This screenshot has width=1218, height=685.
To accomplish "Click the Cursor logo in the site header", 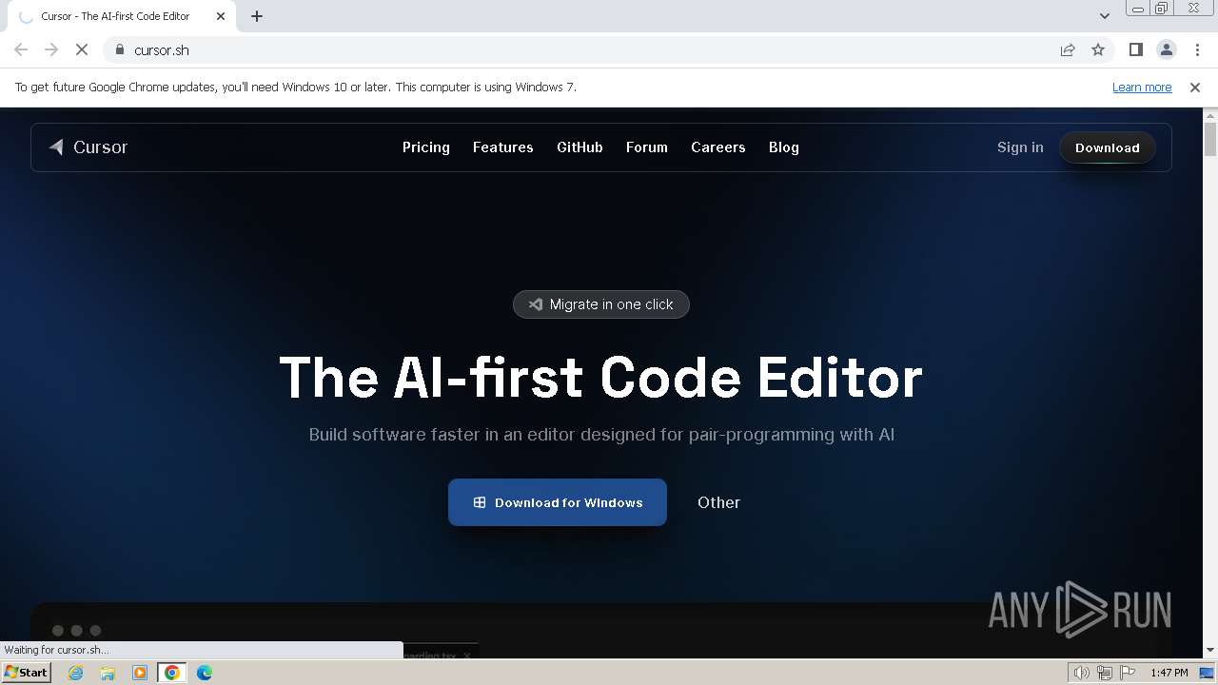I will 88,147.
